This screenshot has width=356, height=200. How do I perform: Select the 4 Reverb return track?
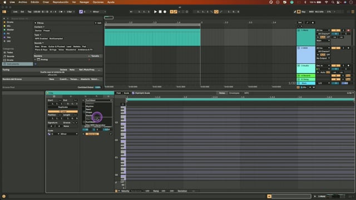pyautogui.click(x=306, y=76)
